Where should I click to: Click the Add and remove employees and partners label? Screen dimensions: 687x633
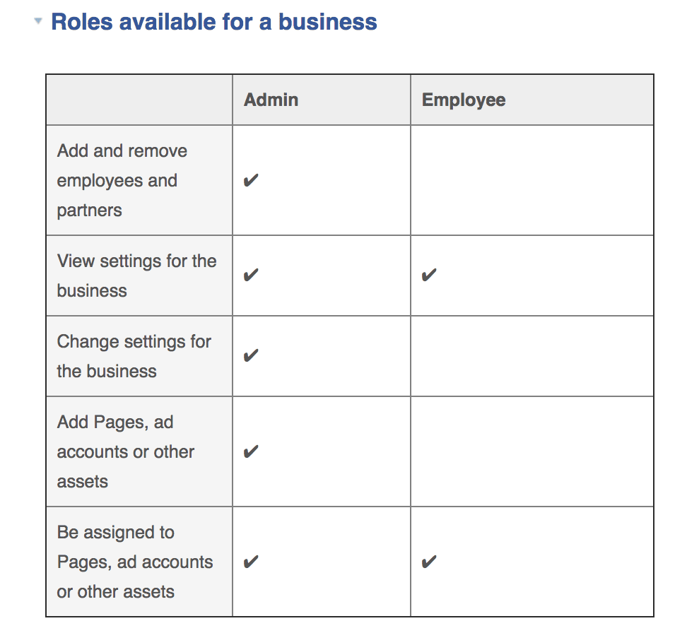(122, 181)
